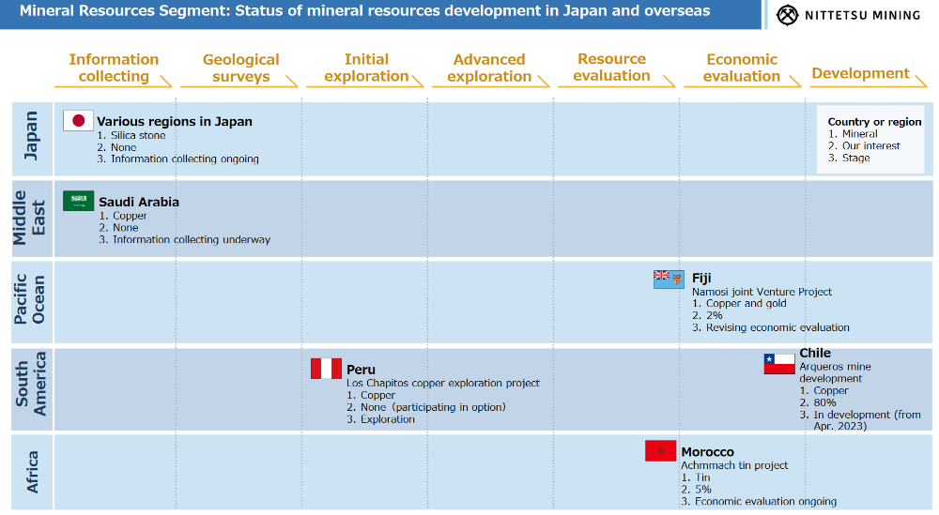The image size is (939, 515).
Task: Select the Information collecting stage header
Action: pos(114,68)
